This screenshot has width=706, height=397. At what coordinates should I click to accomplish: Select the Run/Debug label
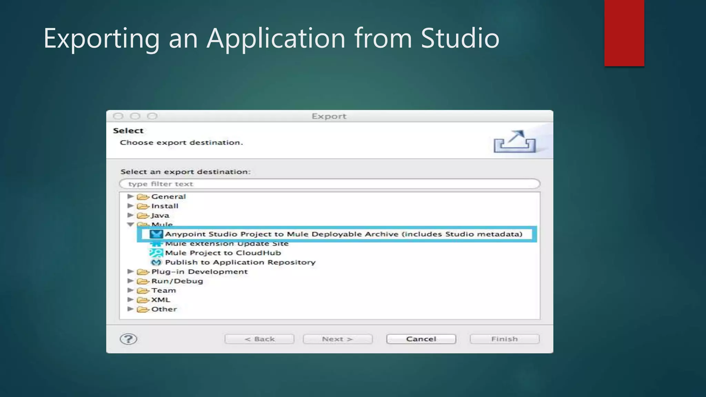pos(177,281)
